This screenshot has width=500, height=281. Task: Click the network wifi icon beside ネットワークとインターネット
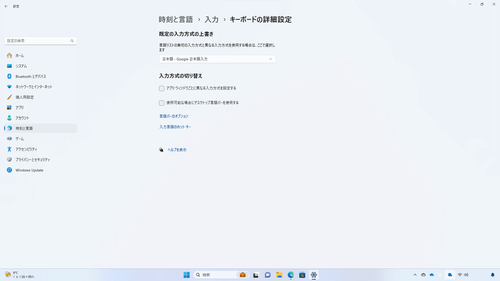9,87
